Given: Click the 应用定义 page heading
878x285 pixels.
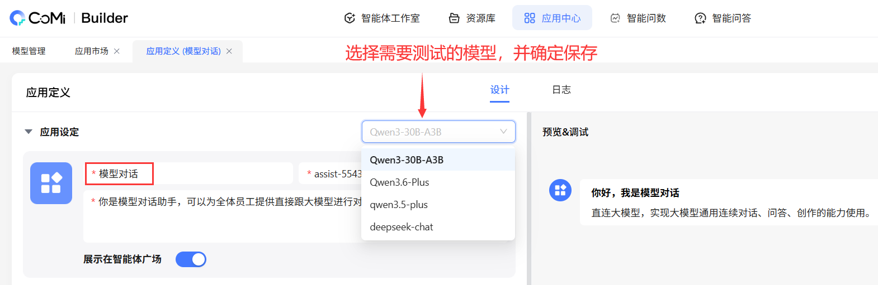Looking at the screenshot, I should 48,93.
